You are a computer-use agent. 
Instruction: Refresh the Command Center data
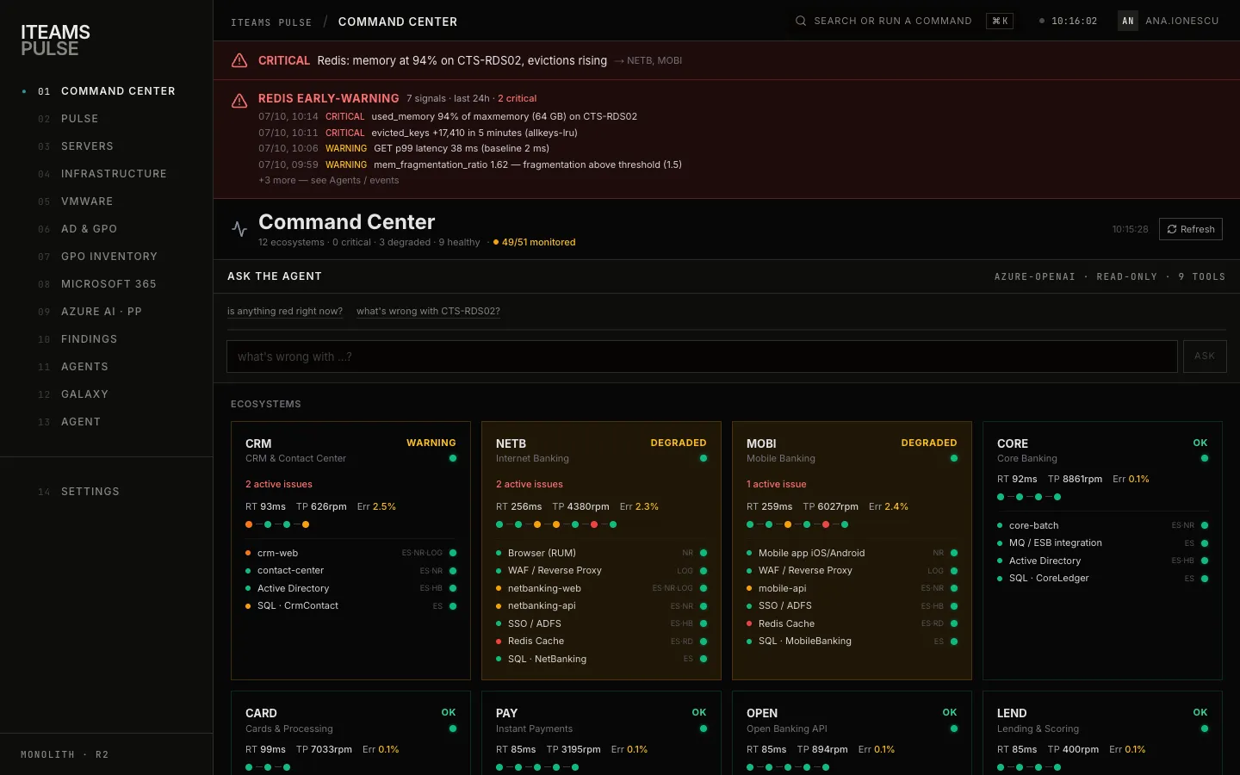coord(1191,229)
